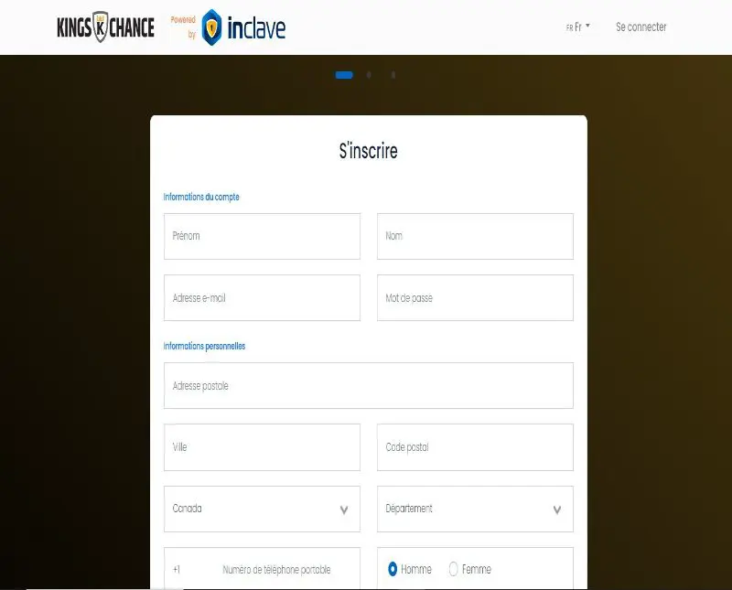Click the Se connecter link
This screenshot has height=590, width=732.
(641, 27)
